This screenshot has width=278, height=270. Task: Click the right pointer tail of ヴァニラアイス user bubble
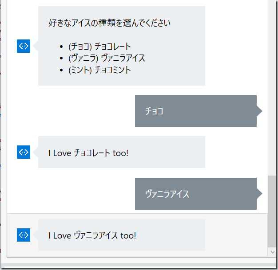pyautogui.click(x=259, y=193)
